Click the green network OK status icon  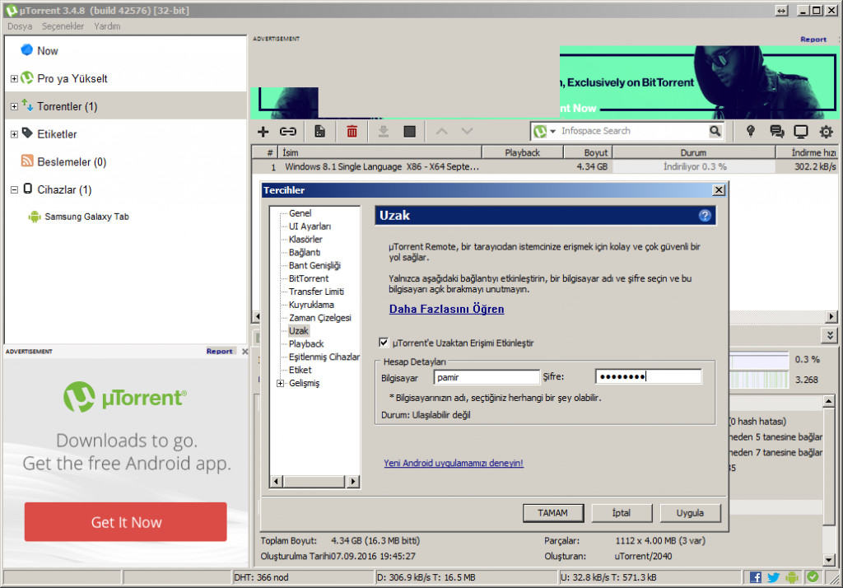(813, 576)
